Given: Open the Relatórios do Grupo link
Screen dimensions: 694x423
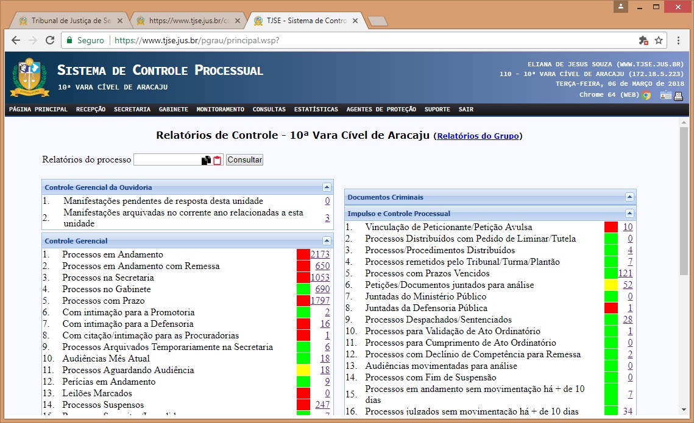Looking at the screenshot, I should [x=478, y=136].
